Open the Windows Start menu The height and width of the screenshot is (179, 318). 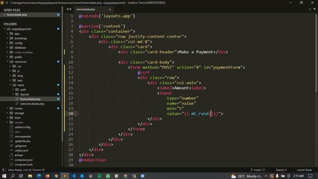[x=4, y=176]
